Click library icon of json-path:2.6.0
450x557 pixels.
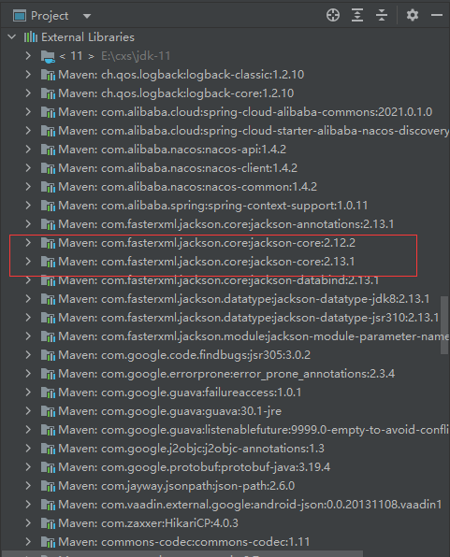point(48,486)
